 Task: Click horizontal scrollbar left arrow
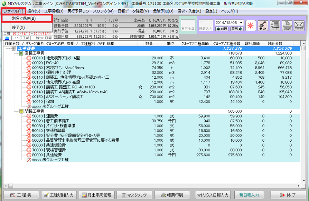(x=6, y=186)
